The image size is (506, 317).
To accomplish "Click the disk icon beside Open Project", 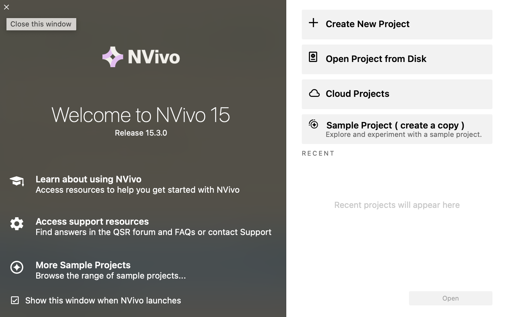I will 313,57.
